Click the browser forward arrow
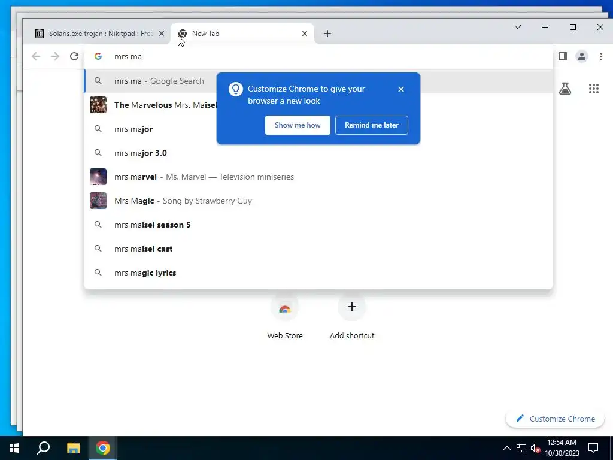 pyautogui.click(x=55, y=56)
